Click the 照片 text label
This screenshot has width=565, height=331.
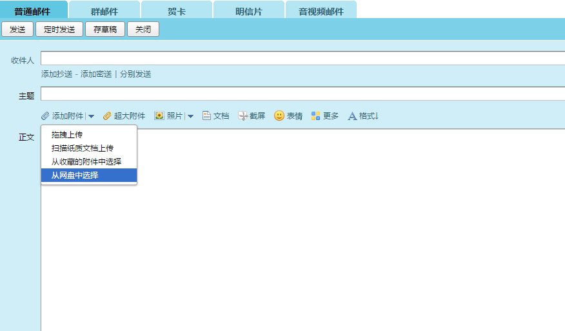(x=175, y=115)
